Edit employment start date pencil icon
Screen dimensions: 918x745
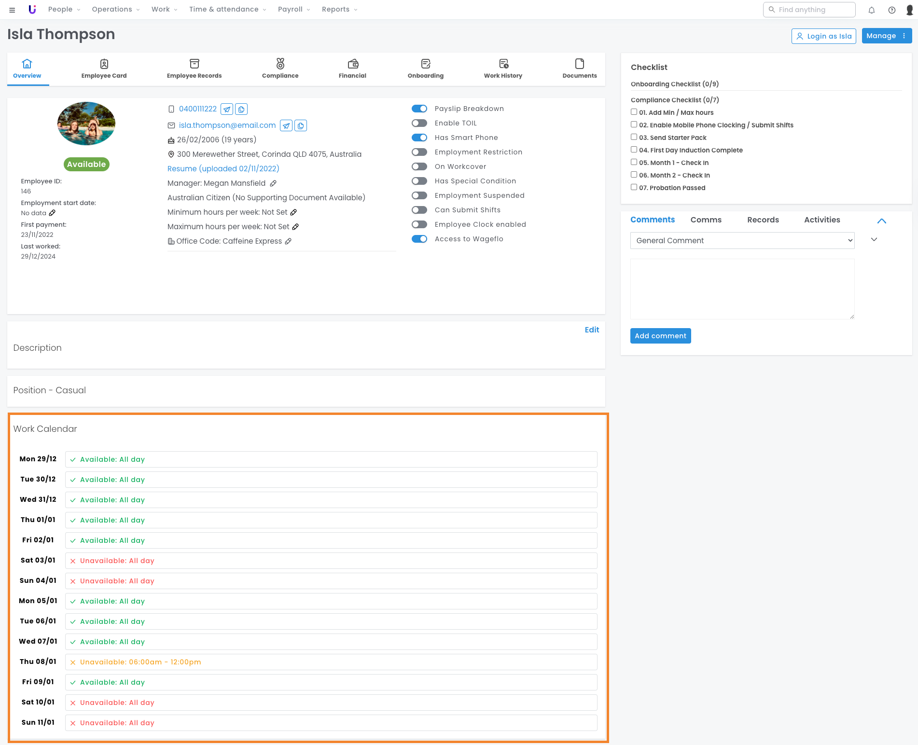tap(52, 213)
